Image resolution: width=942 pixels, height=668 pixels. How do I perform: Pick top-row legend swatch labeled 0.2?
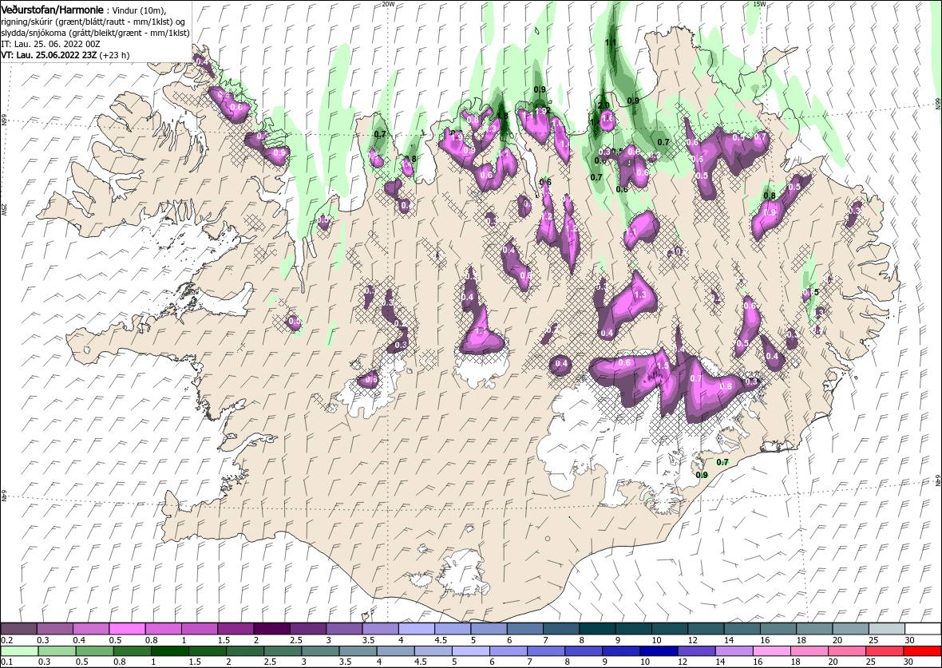tap(18, 630)
